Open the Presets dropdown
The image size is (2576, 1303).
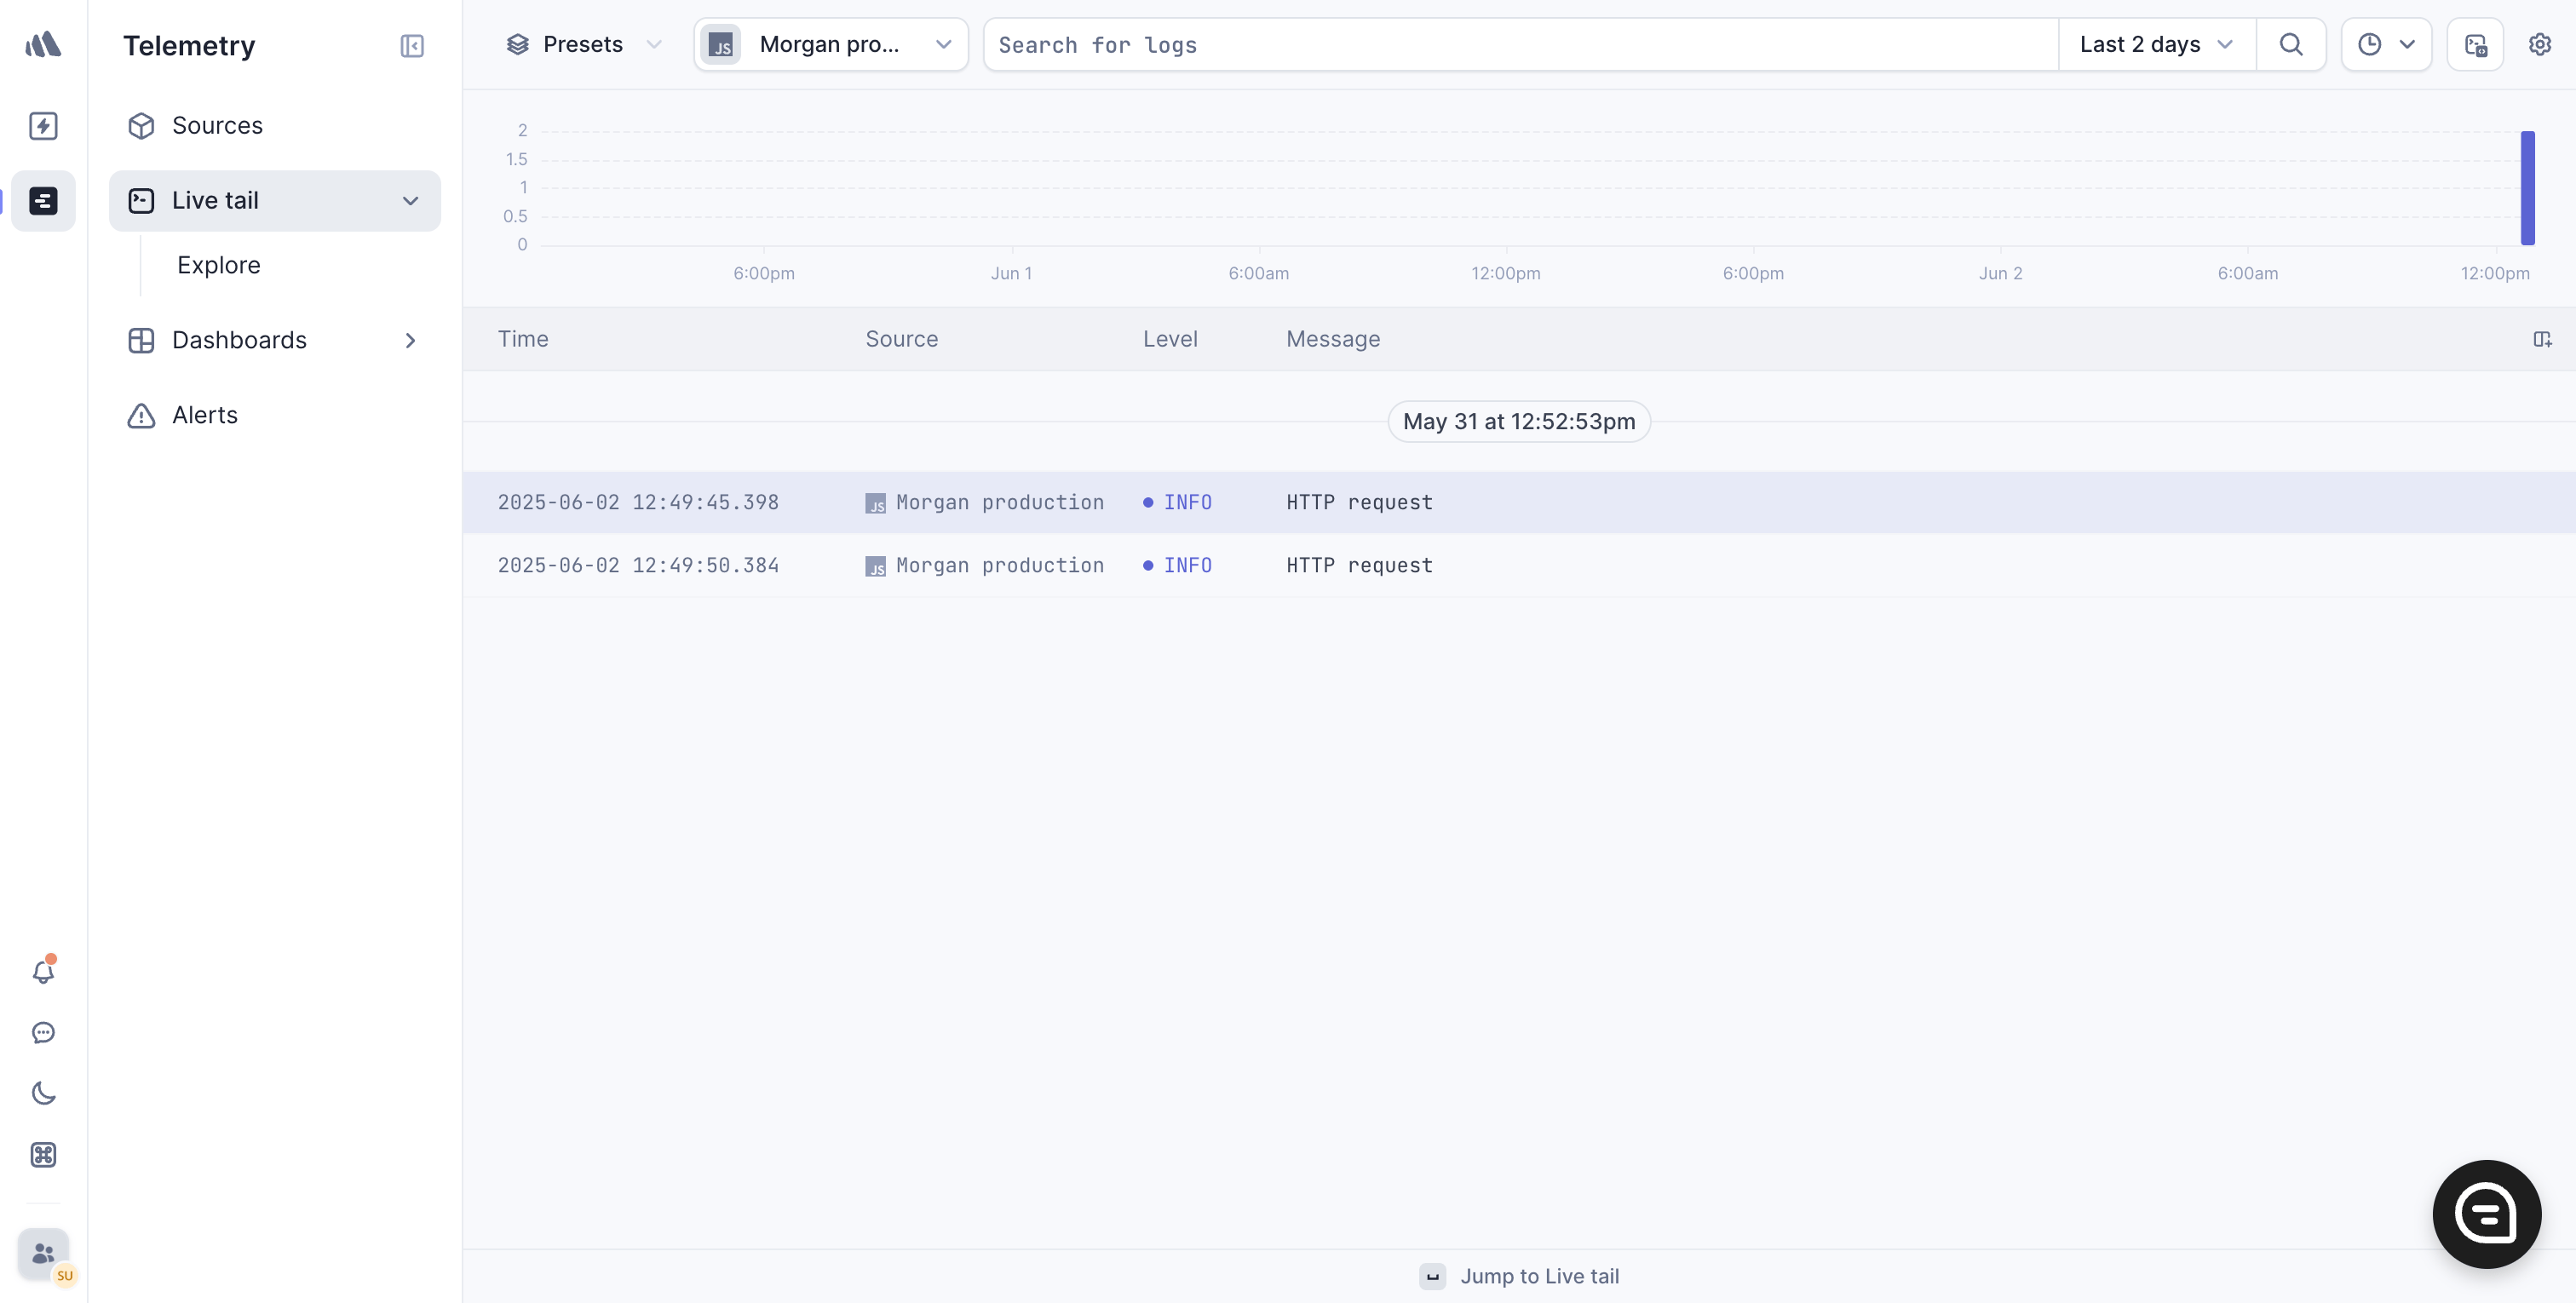pos(583,44)
